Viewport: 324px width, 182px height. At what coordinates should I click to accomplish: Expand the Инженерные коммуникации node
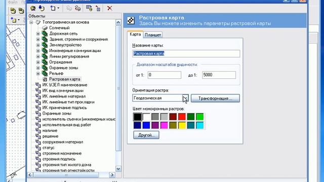coord(38,51)
